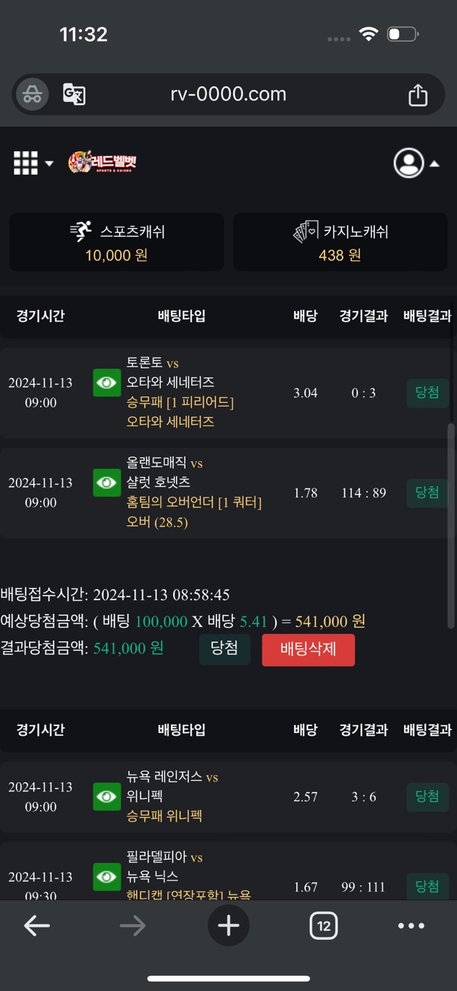Screen dimensions: 457x991
Task: Click the green win button beside result amount
Action: [x=225, y=649]
